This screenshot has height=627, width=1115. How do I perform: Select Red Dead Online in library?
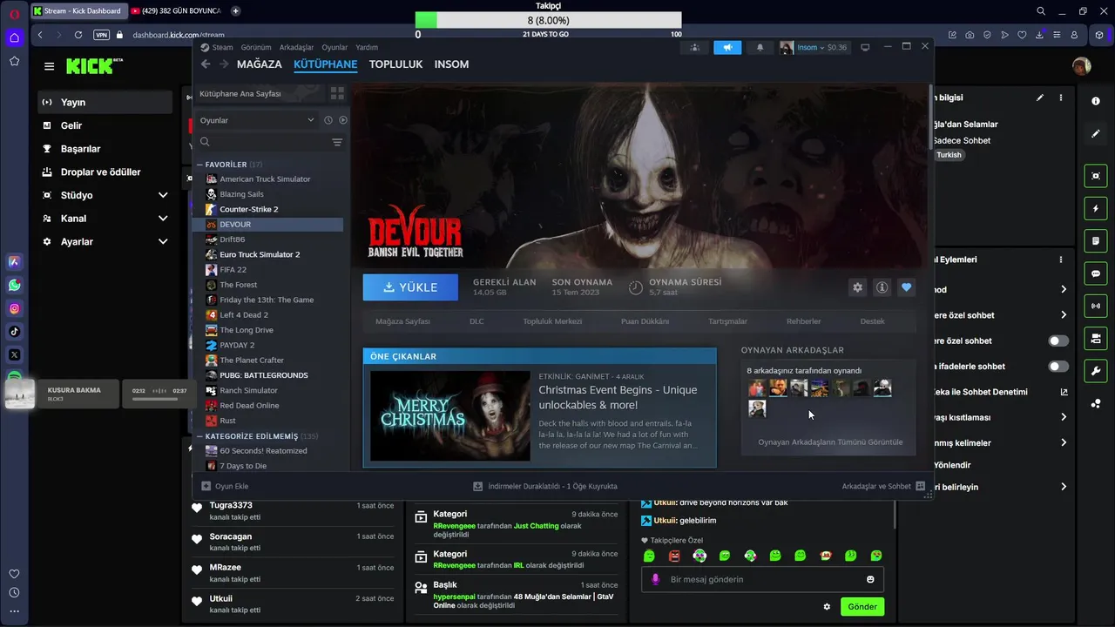[x=249, y=406]
